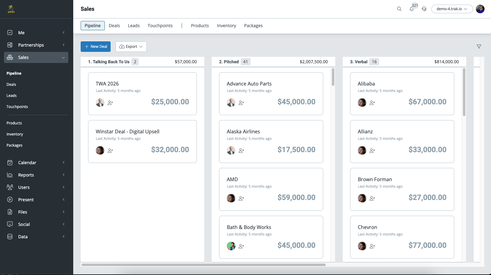Click owner avatar on Alibaba card
The width and height of the screenshot is (491, 275).
tap(362, 102)
